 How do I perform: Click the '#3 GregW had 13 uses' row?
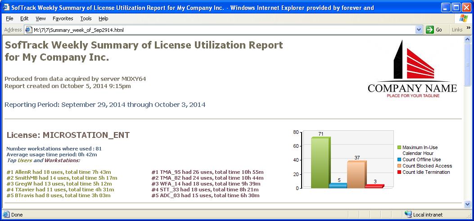click(x=59, y=184)
